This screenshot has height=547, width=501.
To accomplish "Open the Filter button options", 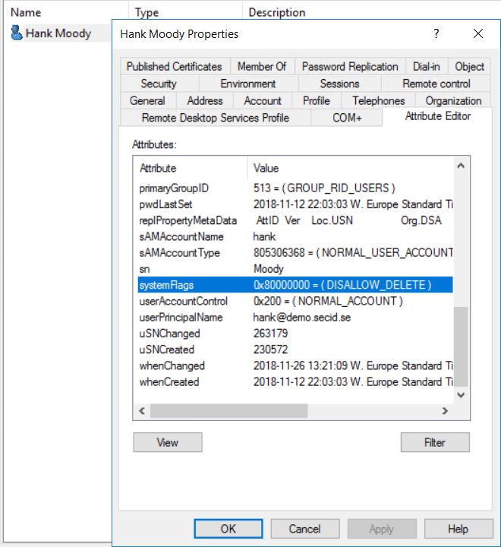I will 435,442.
